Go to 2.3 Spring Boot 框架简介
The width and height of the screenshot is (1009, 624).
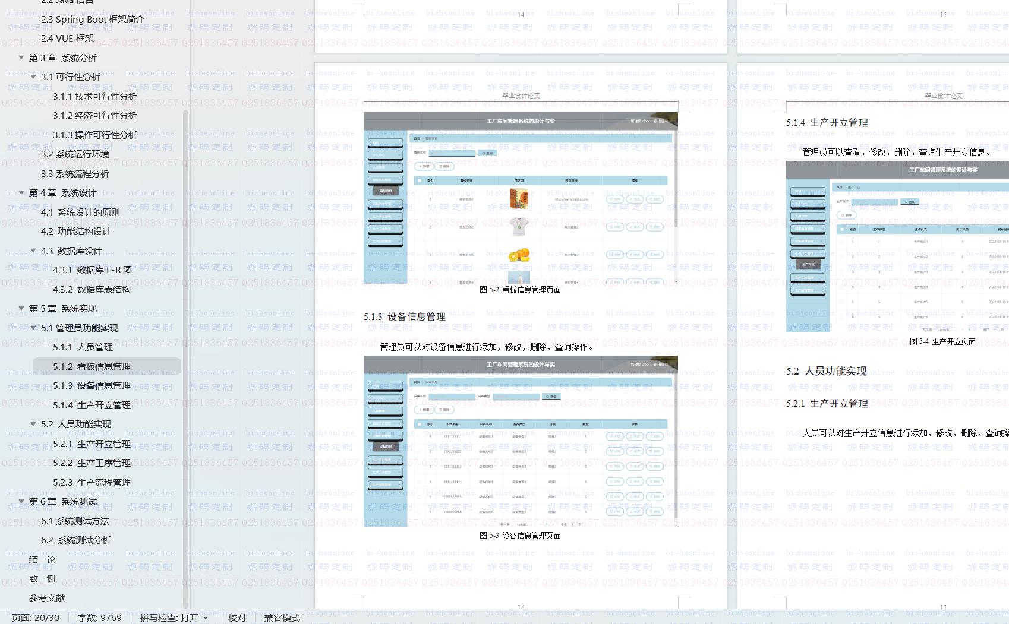[93, 19]
